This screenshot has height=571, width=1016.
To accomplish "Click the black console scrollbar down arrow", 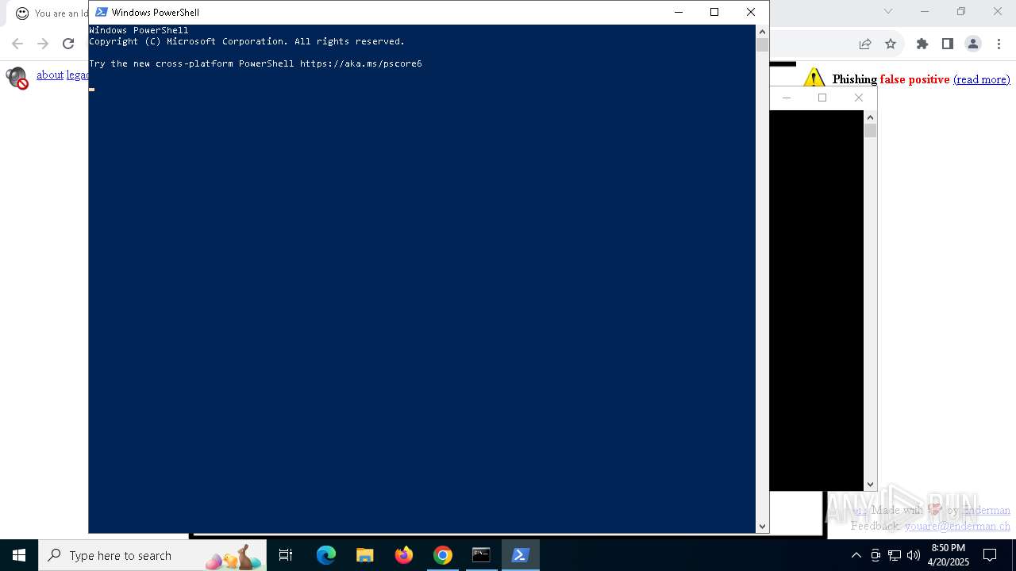I will [x=870, y=484].
